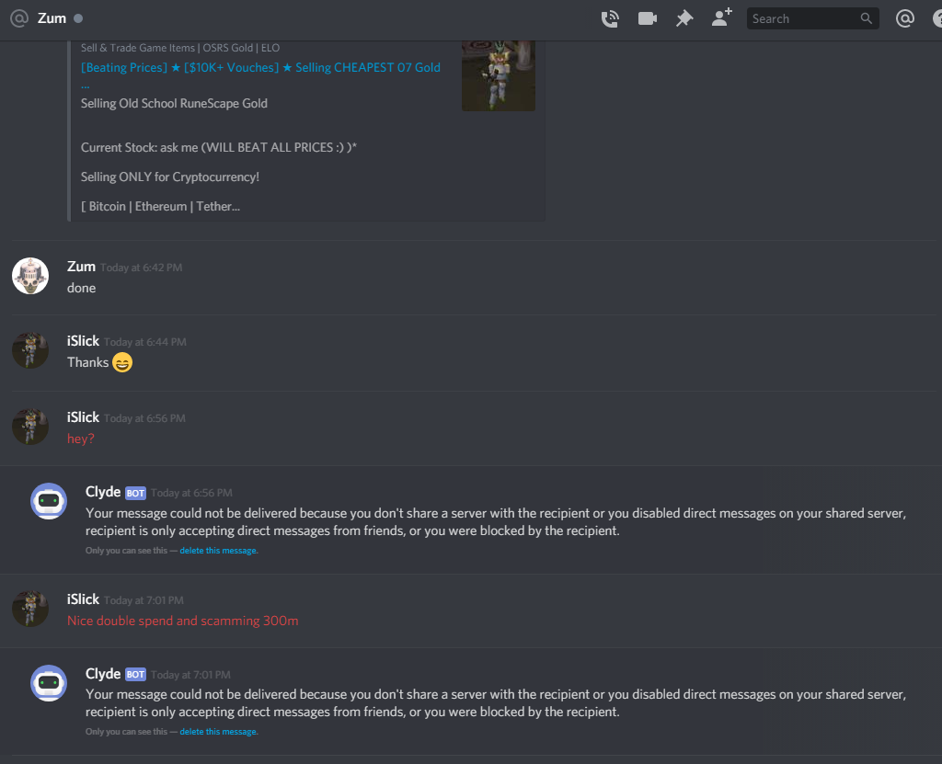Image resolution: width=942 pixels, height=764 pixels.
Task: Open the RuneScape character embed thumbnail
Action: click(x=498, y=75)
